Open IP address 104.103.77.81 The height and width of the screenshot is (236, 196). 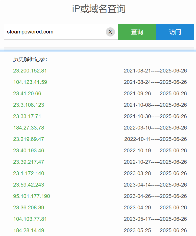pyautogui.click(x=30, y=219)
